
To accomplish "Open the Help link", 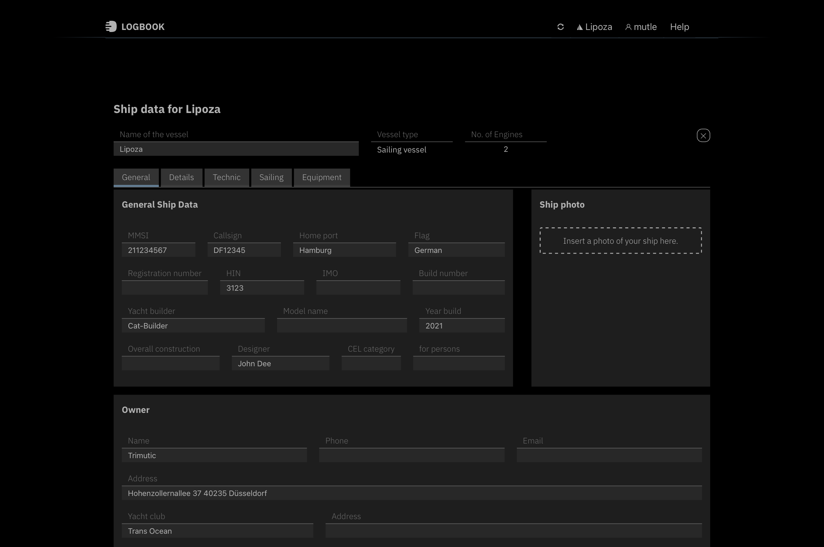I will (x=679, y=27).
